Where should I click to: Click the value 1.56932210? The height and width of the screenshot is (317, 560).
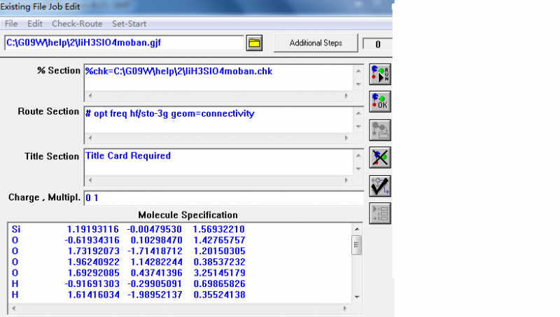(219, 229)
